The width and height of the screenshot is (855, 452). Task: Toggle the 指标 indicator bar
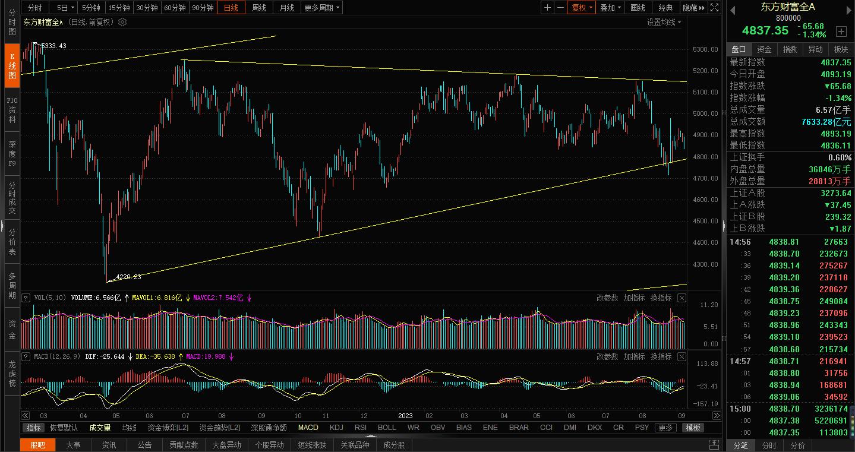(34, 428)
